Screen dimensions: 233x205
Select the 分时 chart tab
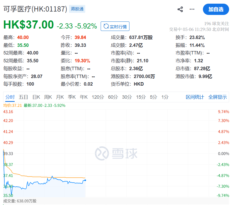(x=10, y=97)
